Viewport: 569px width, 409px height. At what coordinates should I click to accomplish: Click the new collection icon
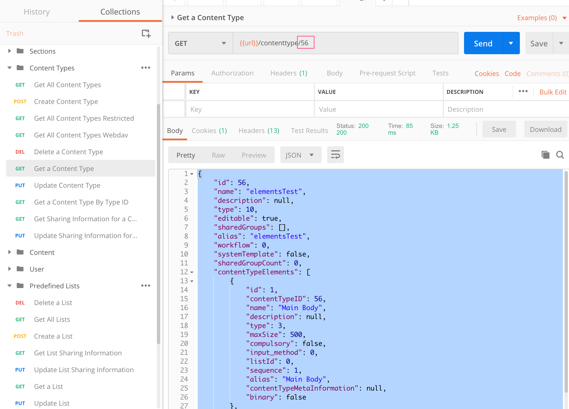click(x=146, y=34)
